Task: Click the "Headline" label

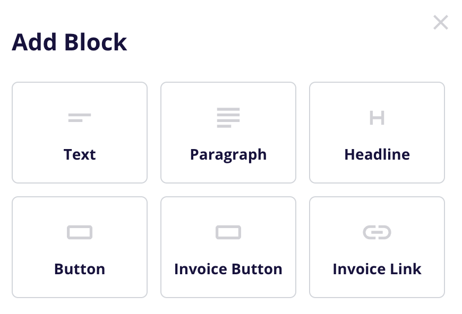Action: (377, 155)
